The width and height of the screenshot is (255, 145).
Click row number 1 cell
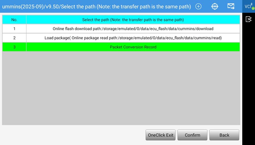tap(14, 29)
